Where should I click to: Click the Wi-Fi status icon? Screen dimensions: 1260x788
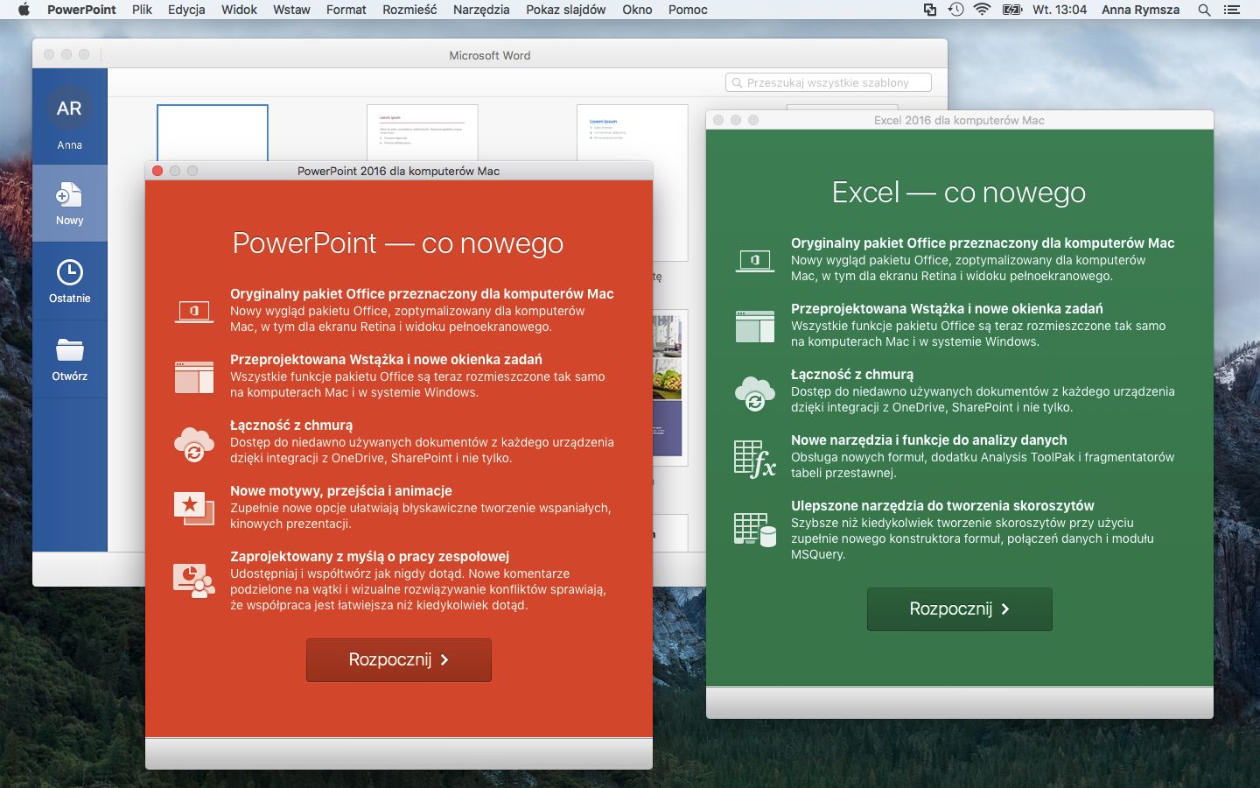tap(982, 10)
